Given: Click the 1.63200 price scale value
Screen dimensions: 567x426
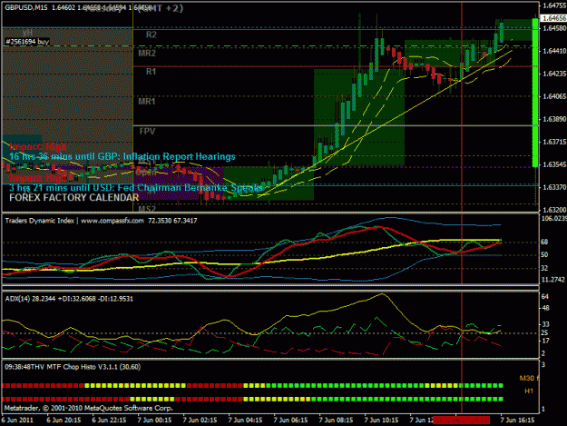Looking at the screenshot, I should point(554,210).
